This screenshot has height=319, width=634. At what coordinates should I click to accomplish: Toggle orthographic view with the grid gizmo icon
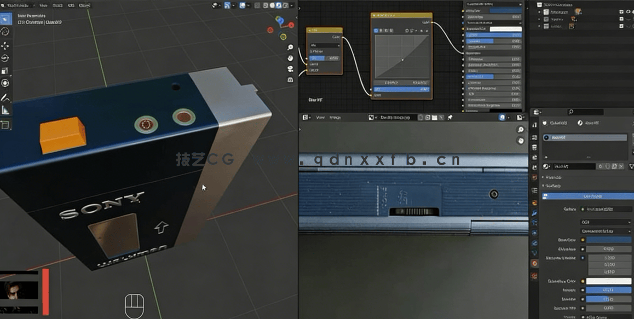point(290,79)
